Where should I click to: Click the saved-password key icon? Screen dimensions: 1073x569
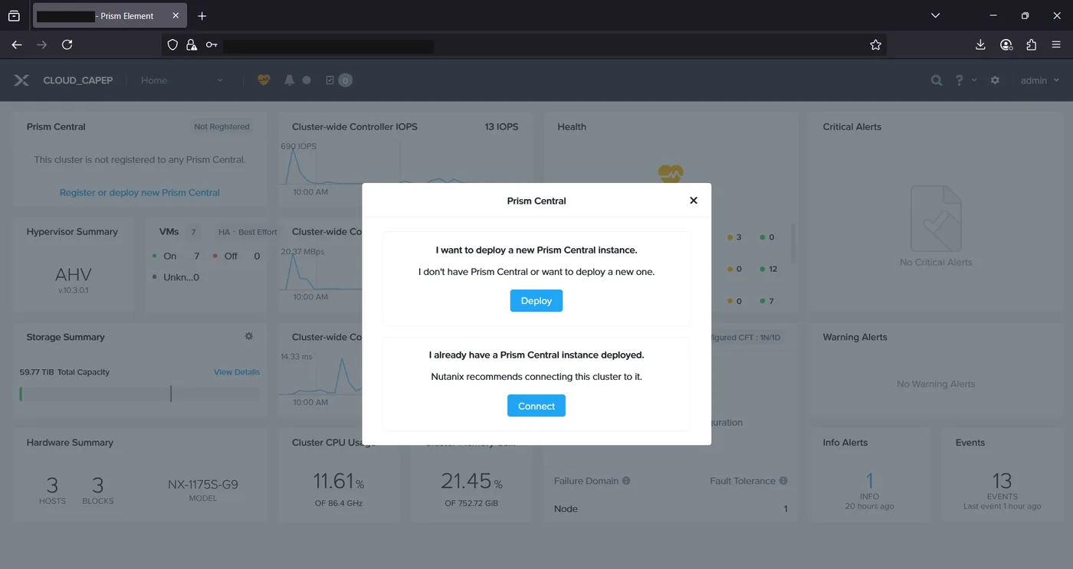212,45
